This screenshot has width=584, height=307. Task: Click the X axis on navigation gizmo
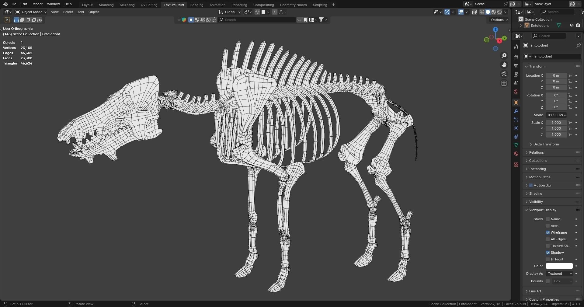(x=499, y=41)
